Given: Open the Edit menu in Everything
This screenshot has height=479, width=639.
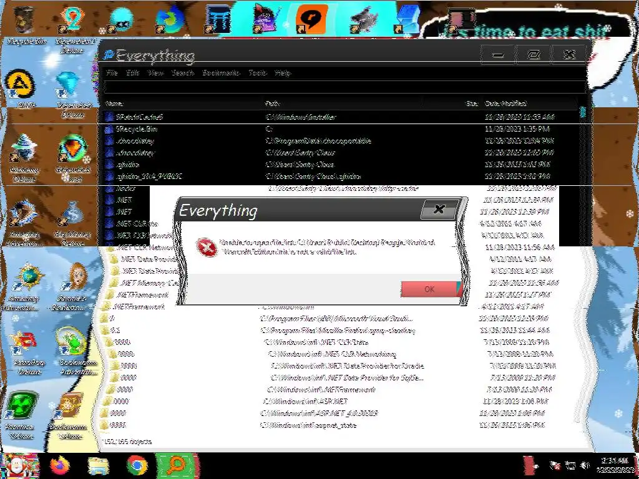Looking at the screenshot, I should (x=132, y=72).
